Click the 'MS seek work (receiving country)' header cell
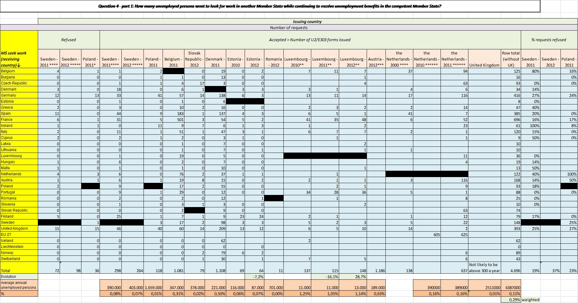The height and width of the screenshot is (303, 578). tap(19, 59)
